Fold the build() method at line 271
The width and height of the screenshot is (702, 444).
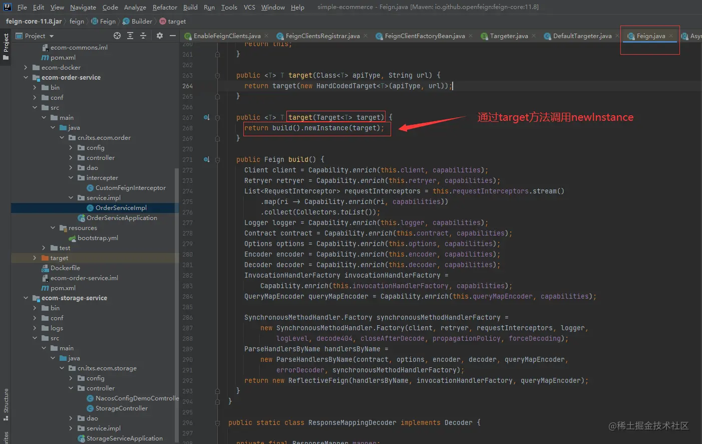tap(217, 159)
